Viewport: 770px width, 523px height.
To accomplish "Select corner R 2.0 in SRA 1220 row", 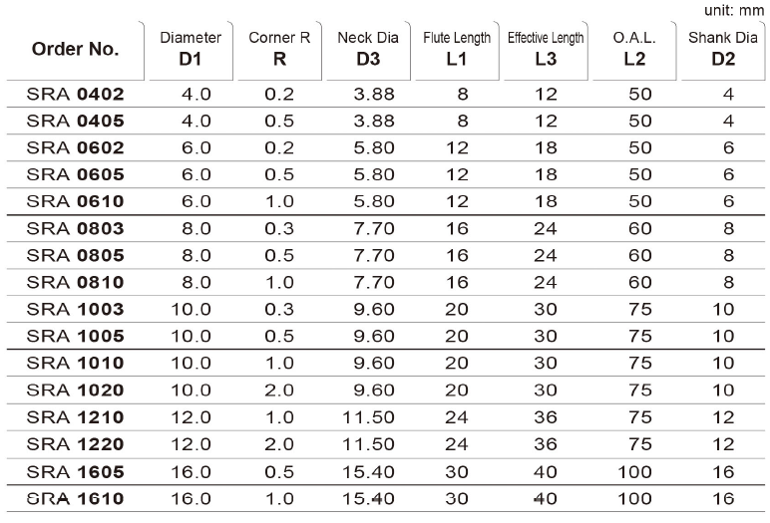I will point(279,444).
